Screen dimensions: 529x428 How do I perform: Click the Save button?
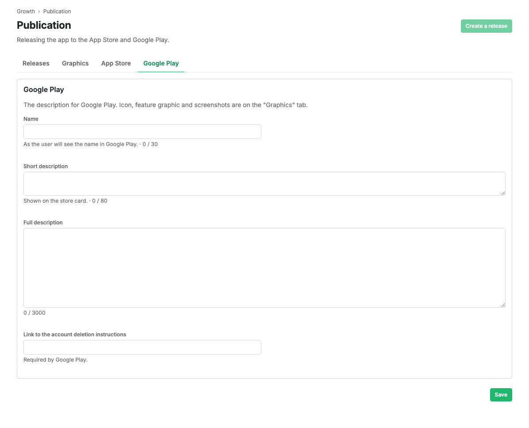[x=501, y=395]
